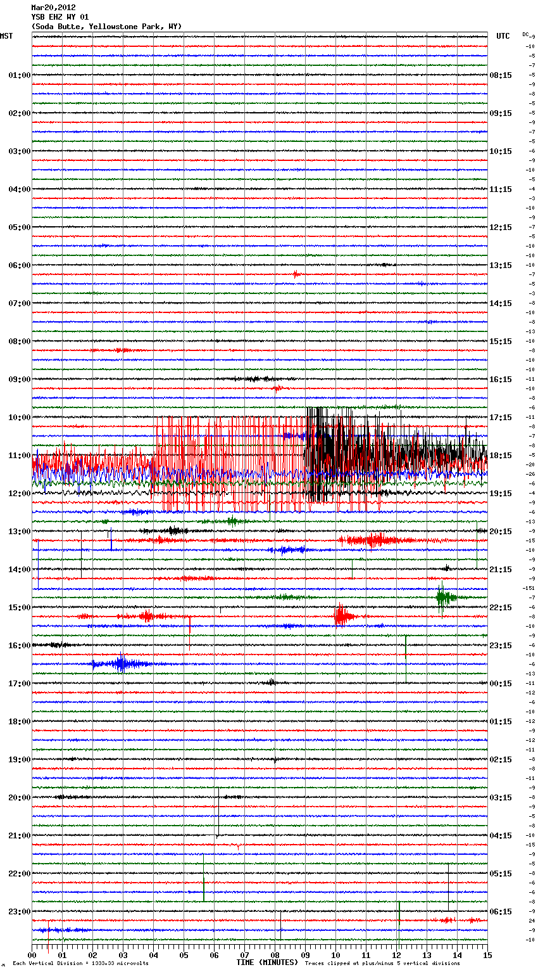Select the 04:00 MST time label
Viewport: 538px width, 972px height.
[20, 189]
